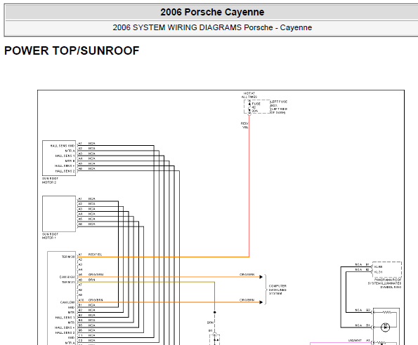Click the Sunroof Motor 2 component box
Viewport: 418px width, 345px height.
pyautogui.click(x=59, y=158)
